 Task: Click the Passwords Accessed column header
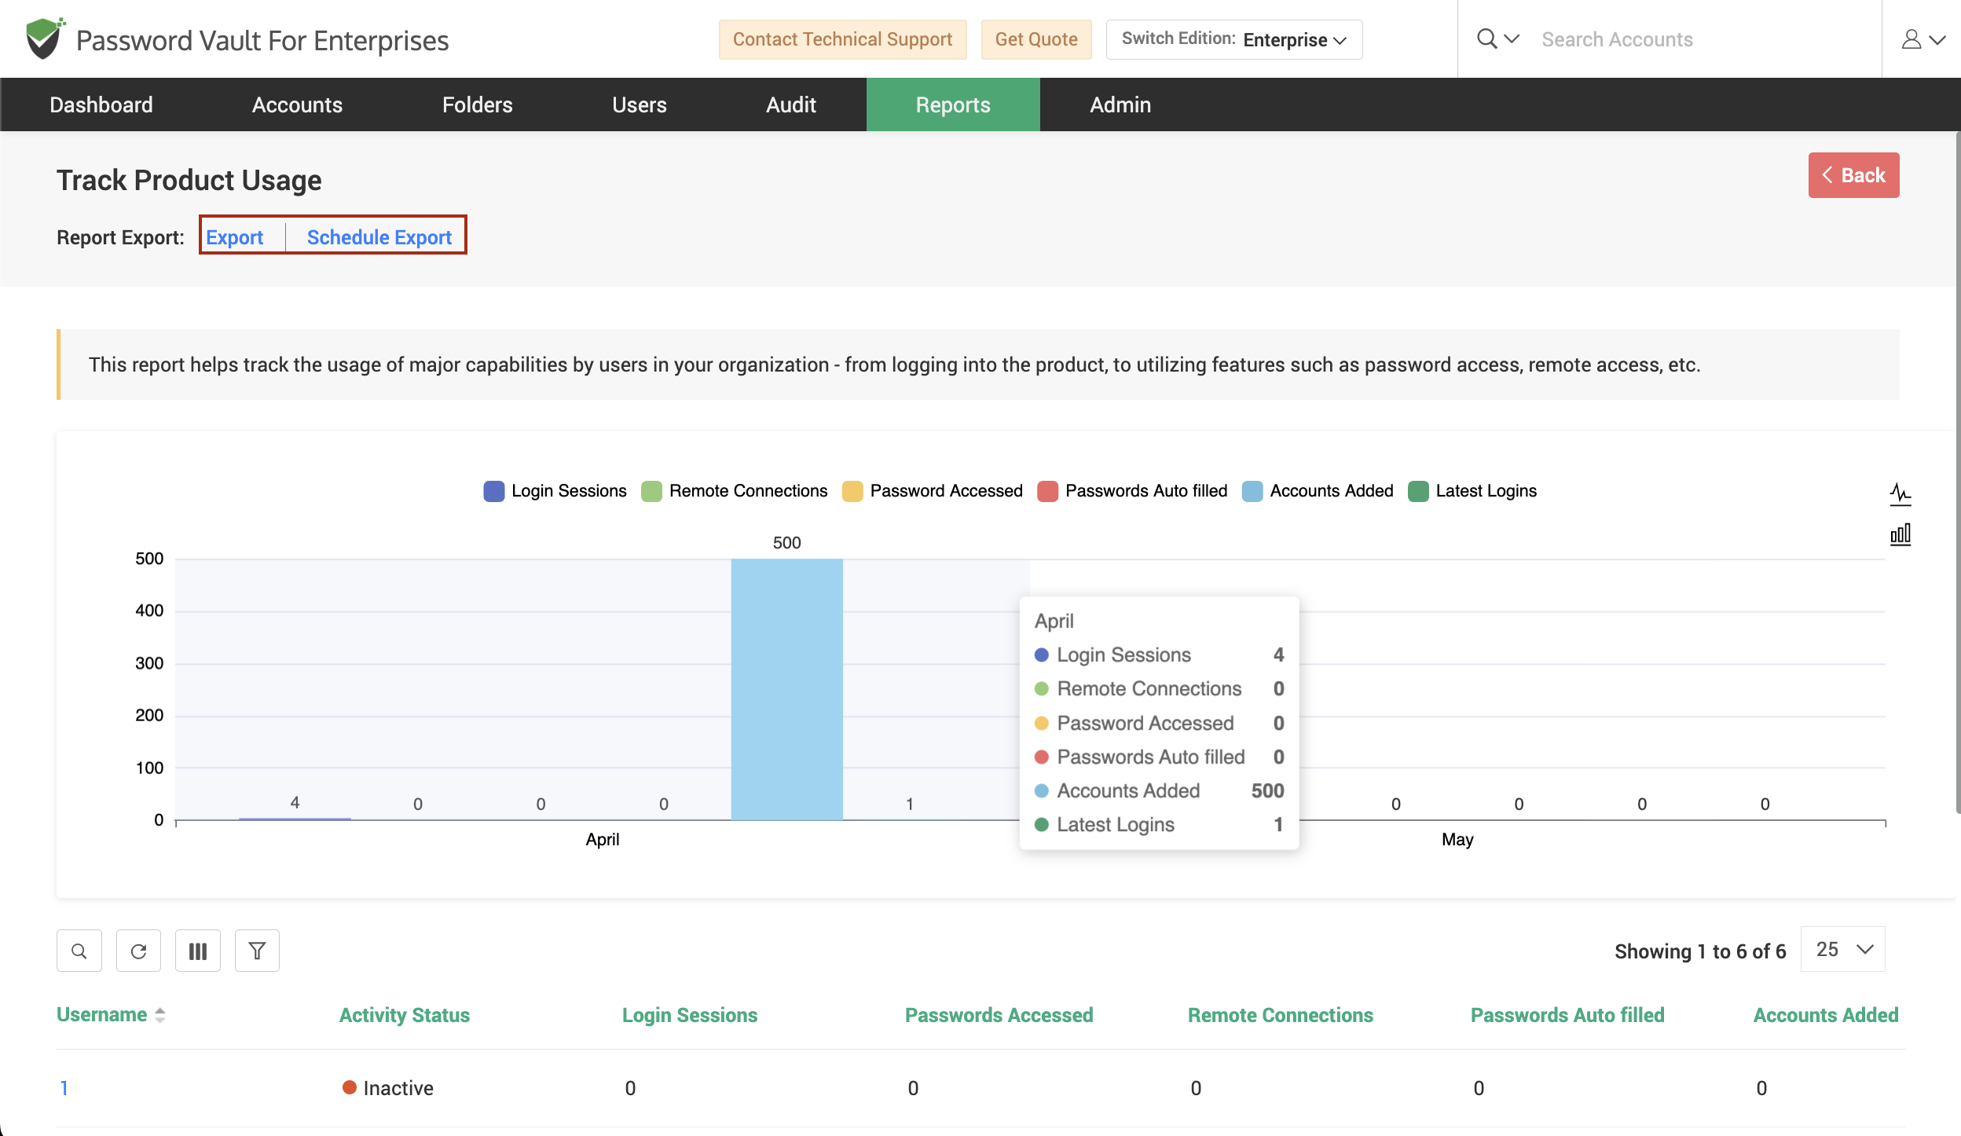tap(999, 1015)
